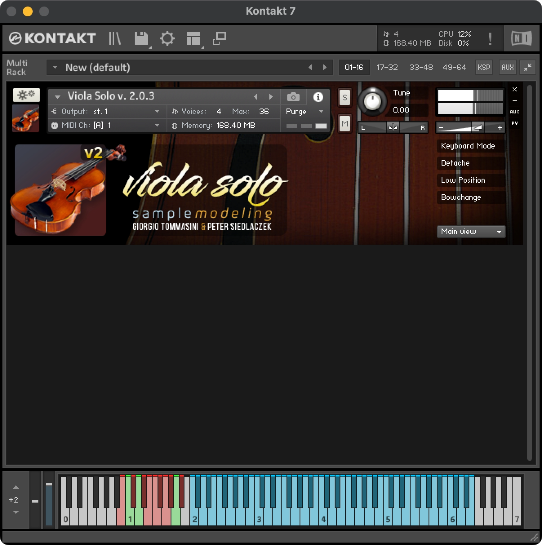This screenshot has height=545, width=542.
Task: Open the multi preset dropdown arrow
Action: (55, 67)
